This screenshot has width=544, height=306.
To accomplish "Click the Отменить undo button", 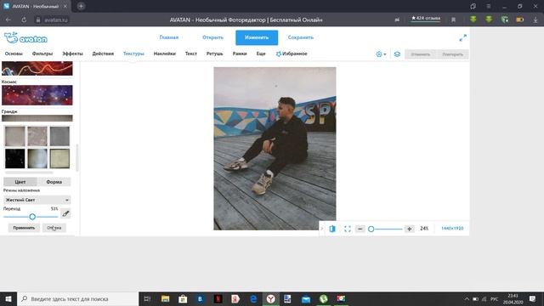I will [421, 54].
